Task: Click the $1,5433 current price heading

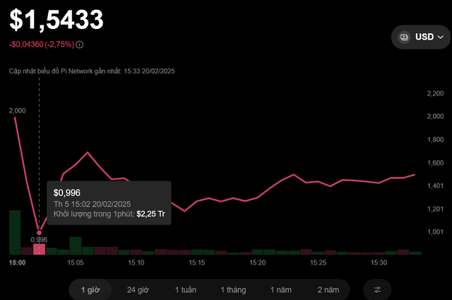Action: [56, 19]
